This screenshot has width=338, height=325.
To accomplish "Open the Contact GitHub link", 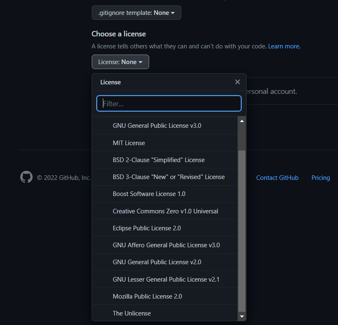I will click(277, 177).
